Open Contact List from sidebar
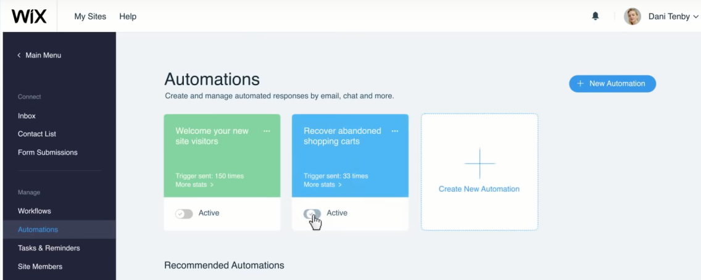 (x=37, y=134)
